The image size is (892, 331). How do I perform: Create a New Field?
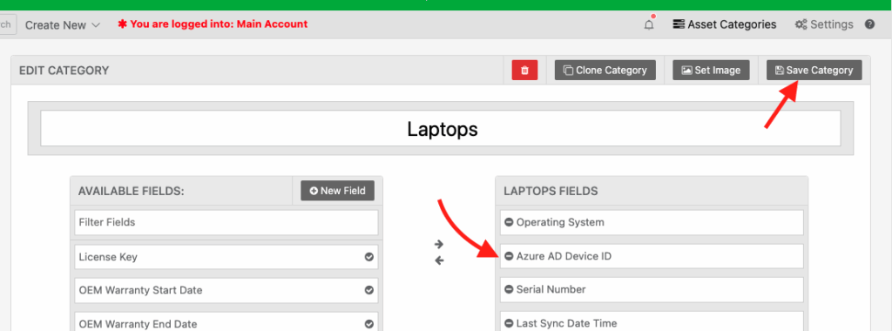[x=337, y=191]
